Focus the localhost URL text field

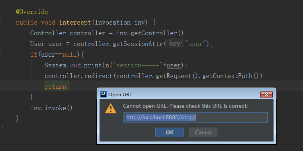196,117
